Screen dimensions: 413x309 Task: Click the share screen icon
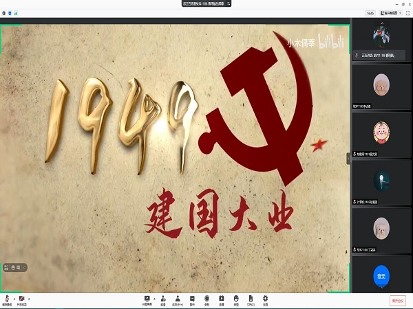(147, 299)
